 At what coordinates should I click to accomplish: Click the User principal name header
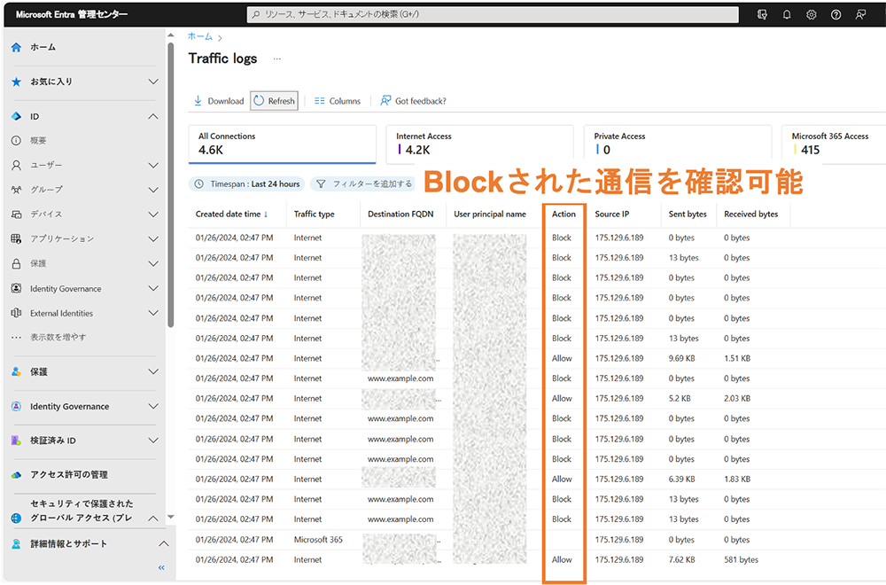click(490, 214)
